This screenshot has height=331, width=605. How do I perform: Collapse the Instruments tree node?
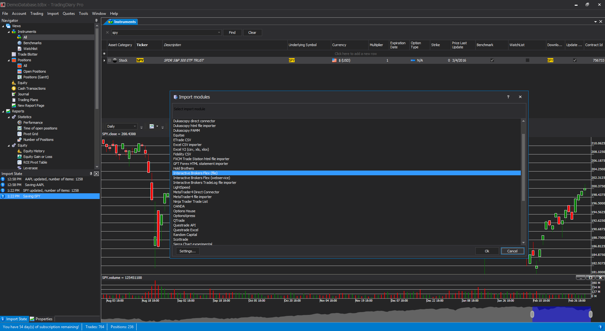(x=9, y=32)
